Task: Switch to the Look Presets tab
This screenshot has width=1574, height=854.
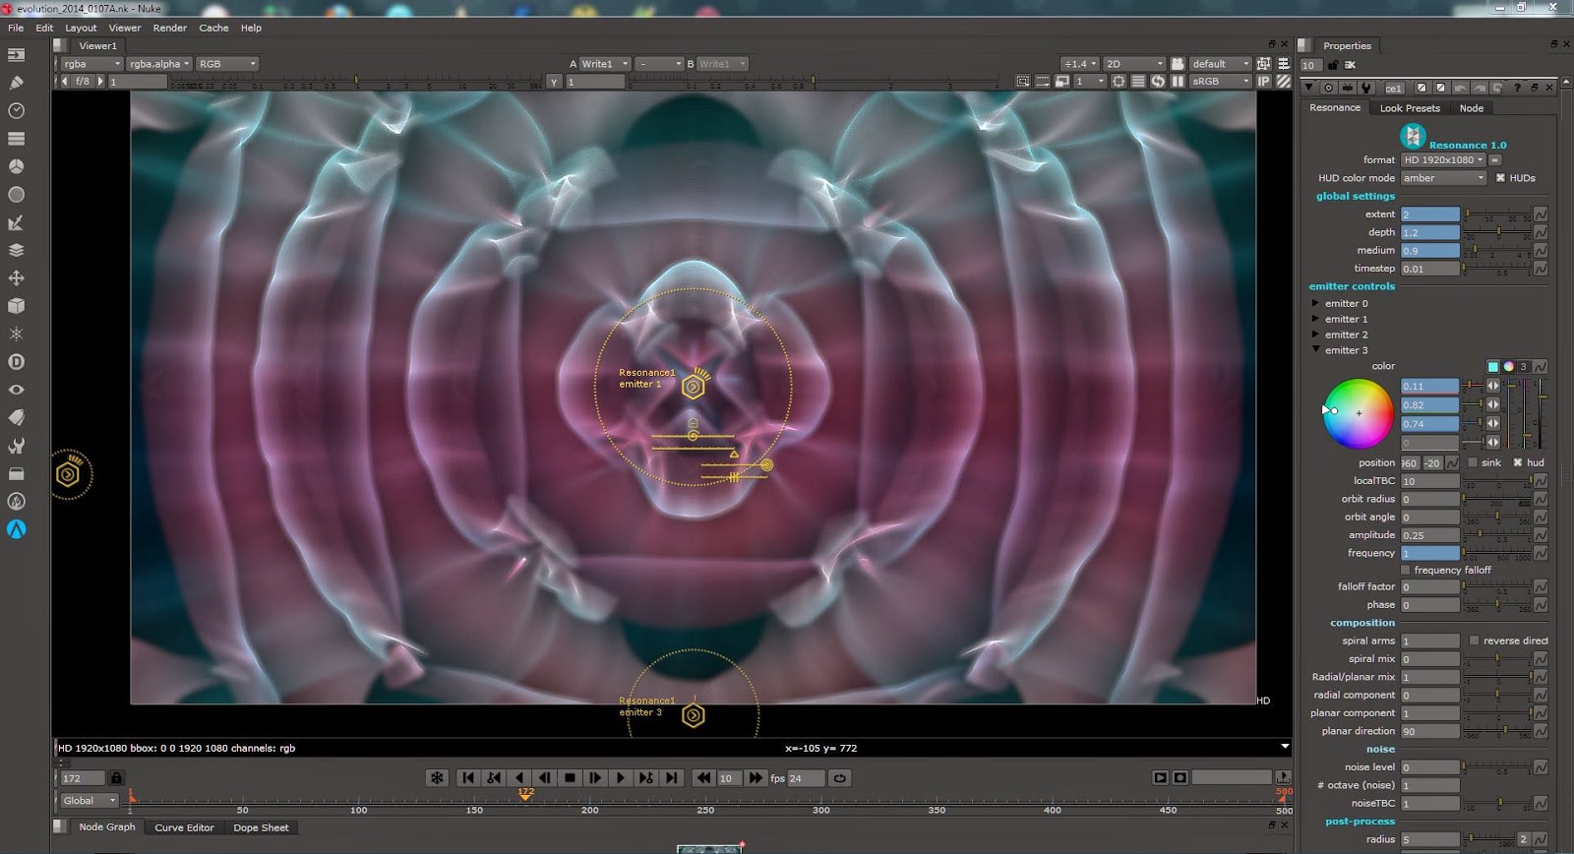Action: [1409, 108]
